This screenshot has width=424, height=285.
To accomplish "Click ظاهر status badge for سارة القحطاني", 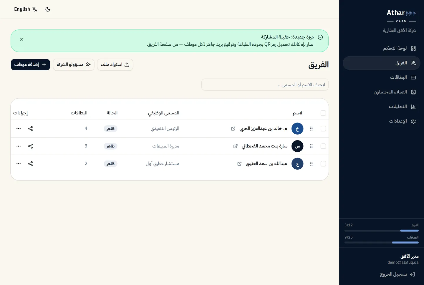I will pos(111,146).
